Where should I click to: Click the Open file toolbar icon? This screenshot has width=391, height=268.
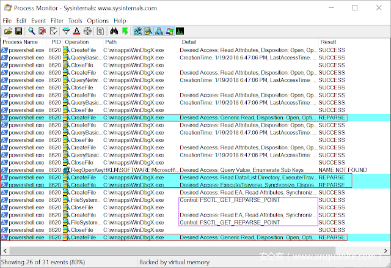tap(8, 31)
